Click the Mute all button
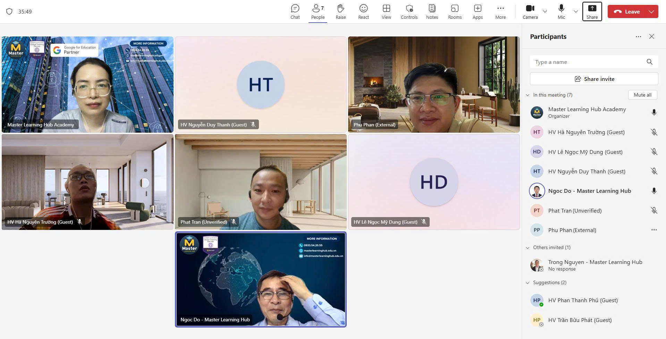666x339 pixels. 642,95
